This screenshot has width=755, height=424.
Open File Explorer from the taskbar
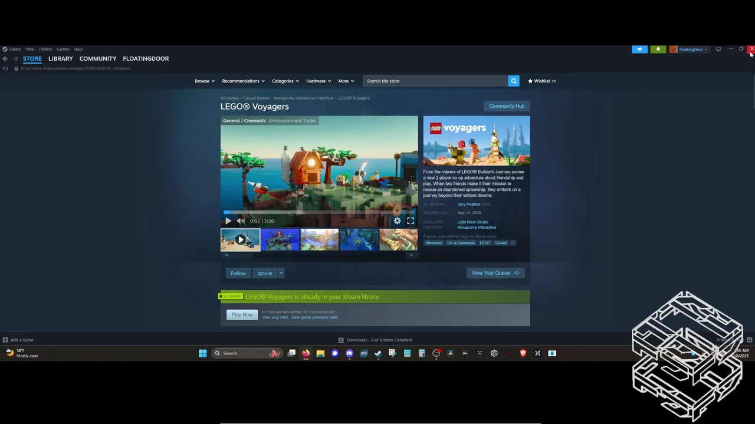(x=320, y=353)
